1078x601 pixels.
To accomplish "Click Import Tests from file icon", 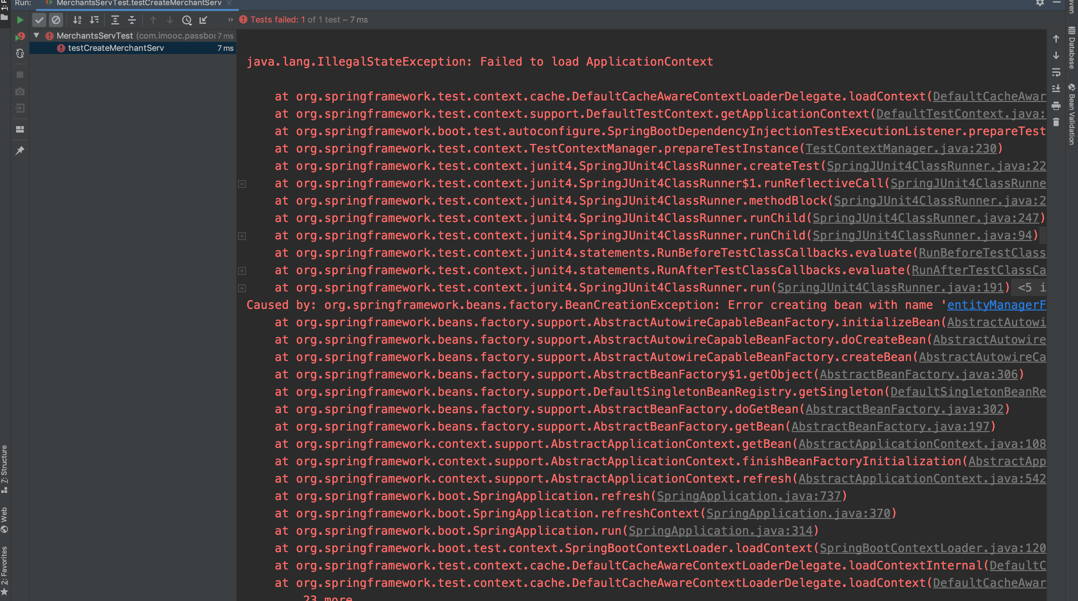I will click(x=203, y=20).
